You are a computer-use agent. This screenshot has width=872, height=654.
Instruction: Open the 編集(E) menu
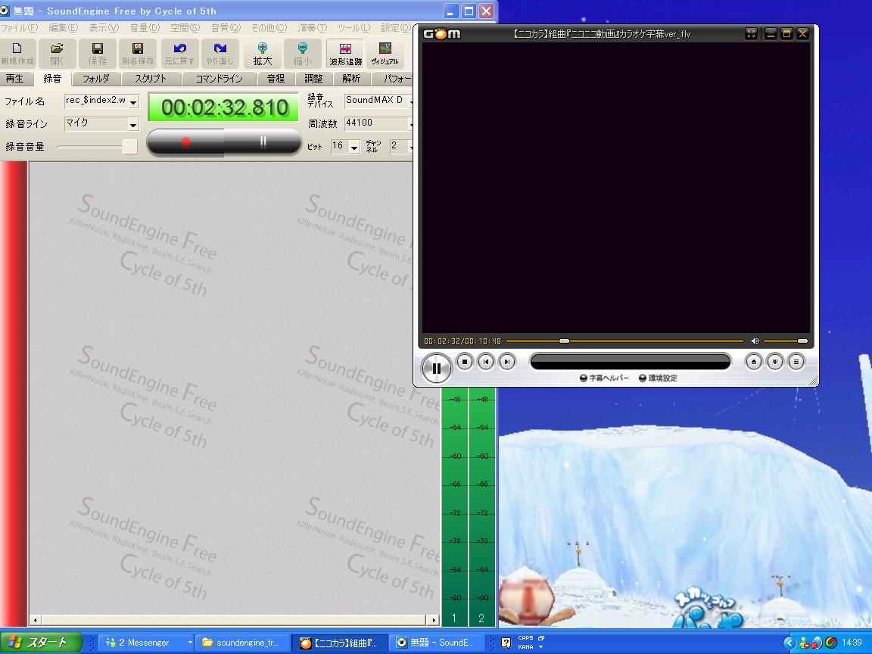click(x=64, y=28)
